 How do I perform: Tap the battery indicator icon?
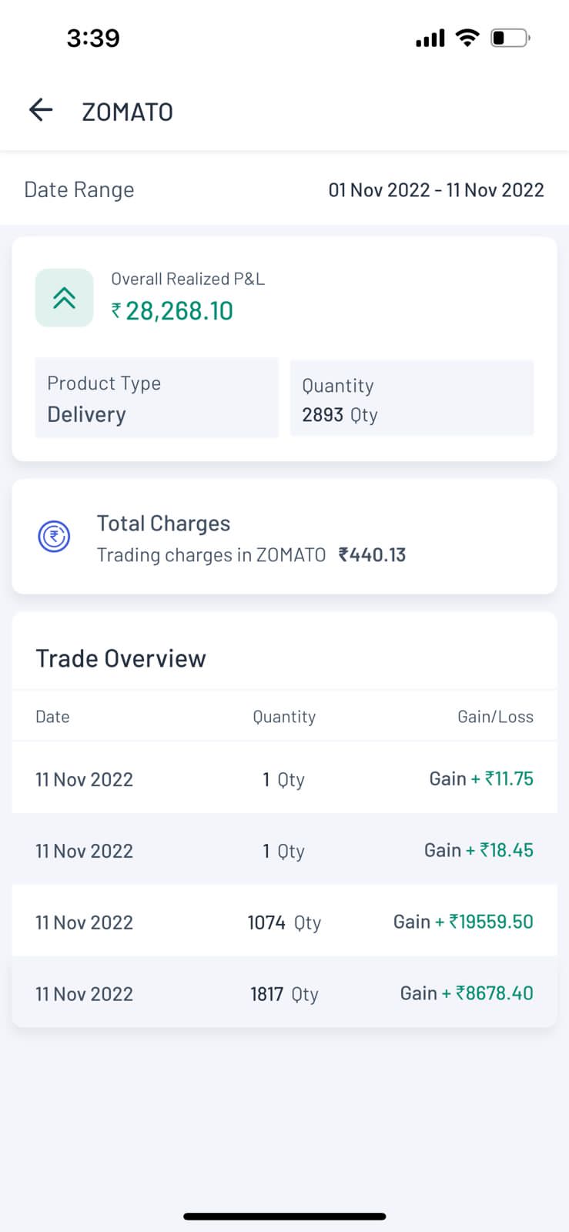510,38
